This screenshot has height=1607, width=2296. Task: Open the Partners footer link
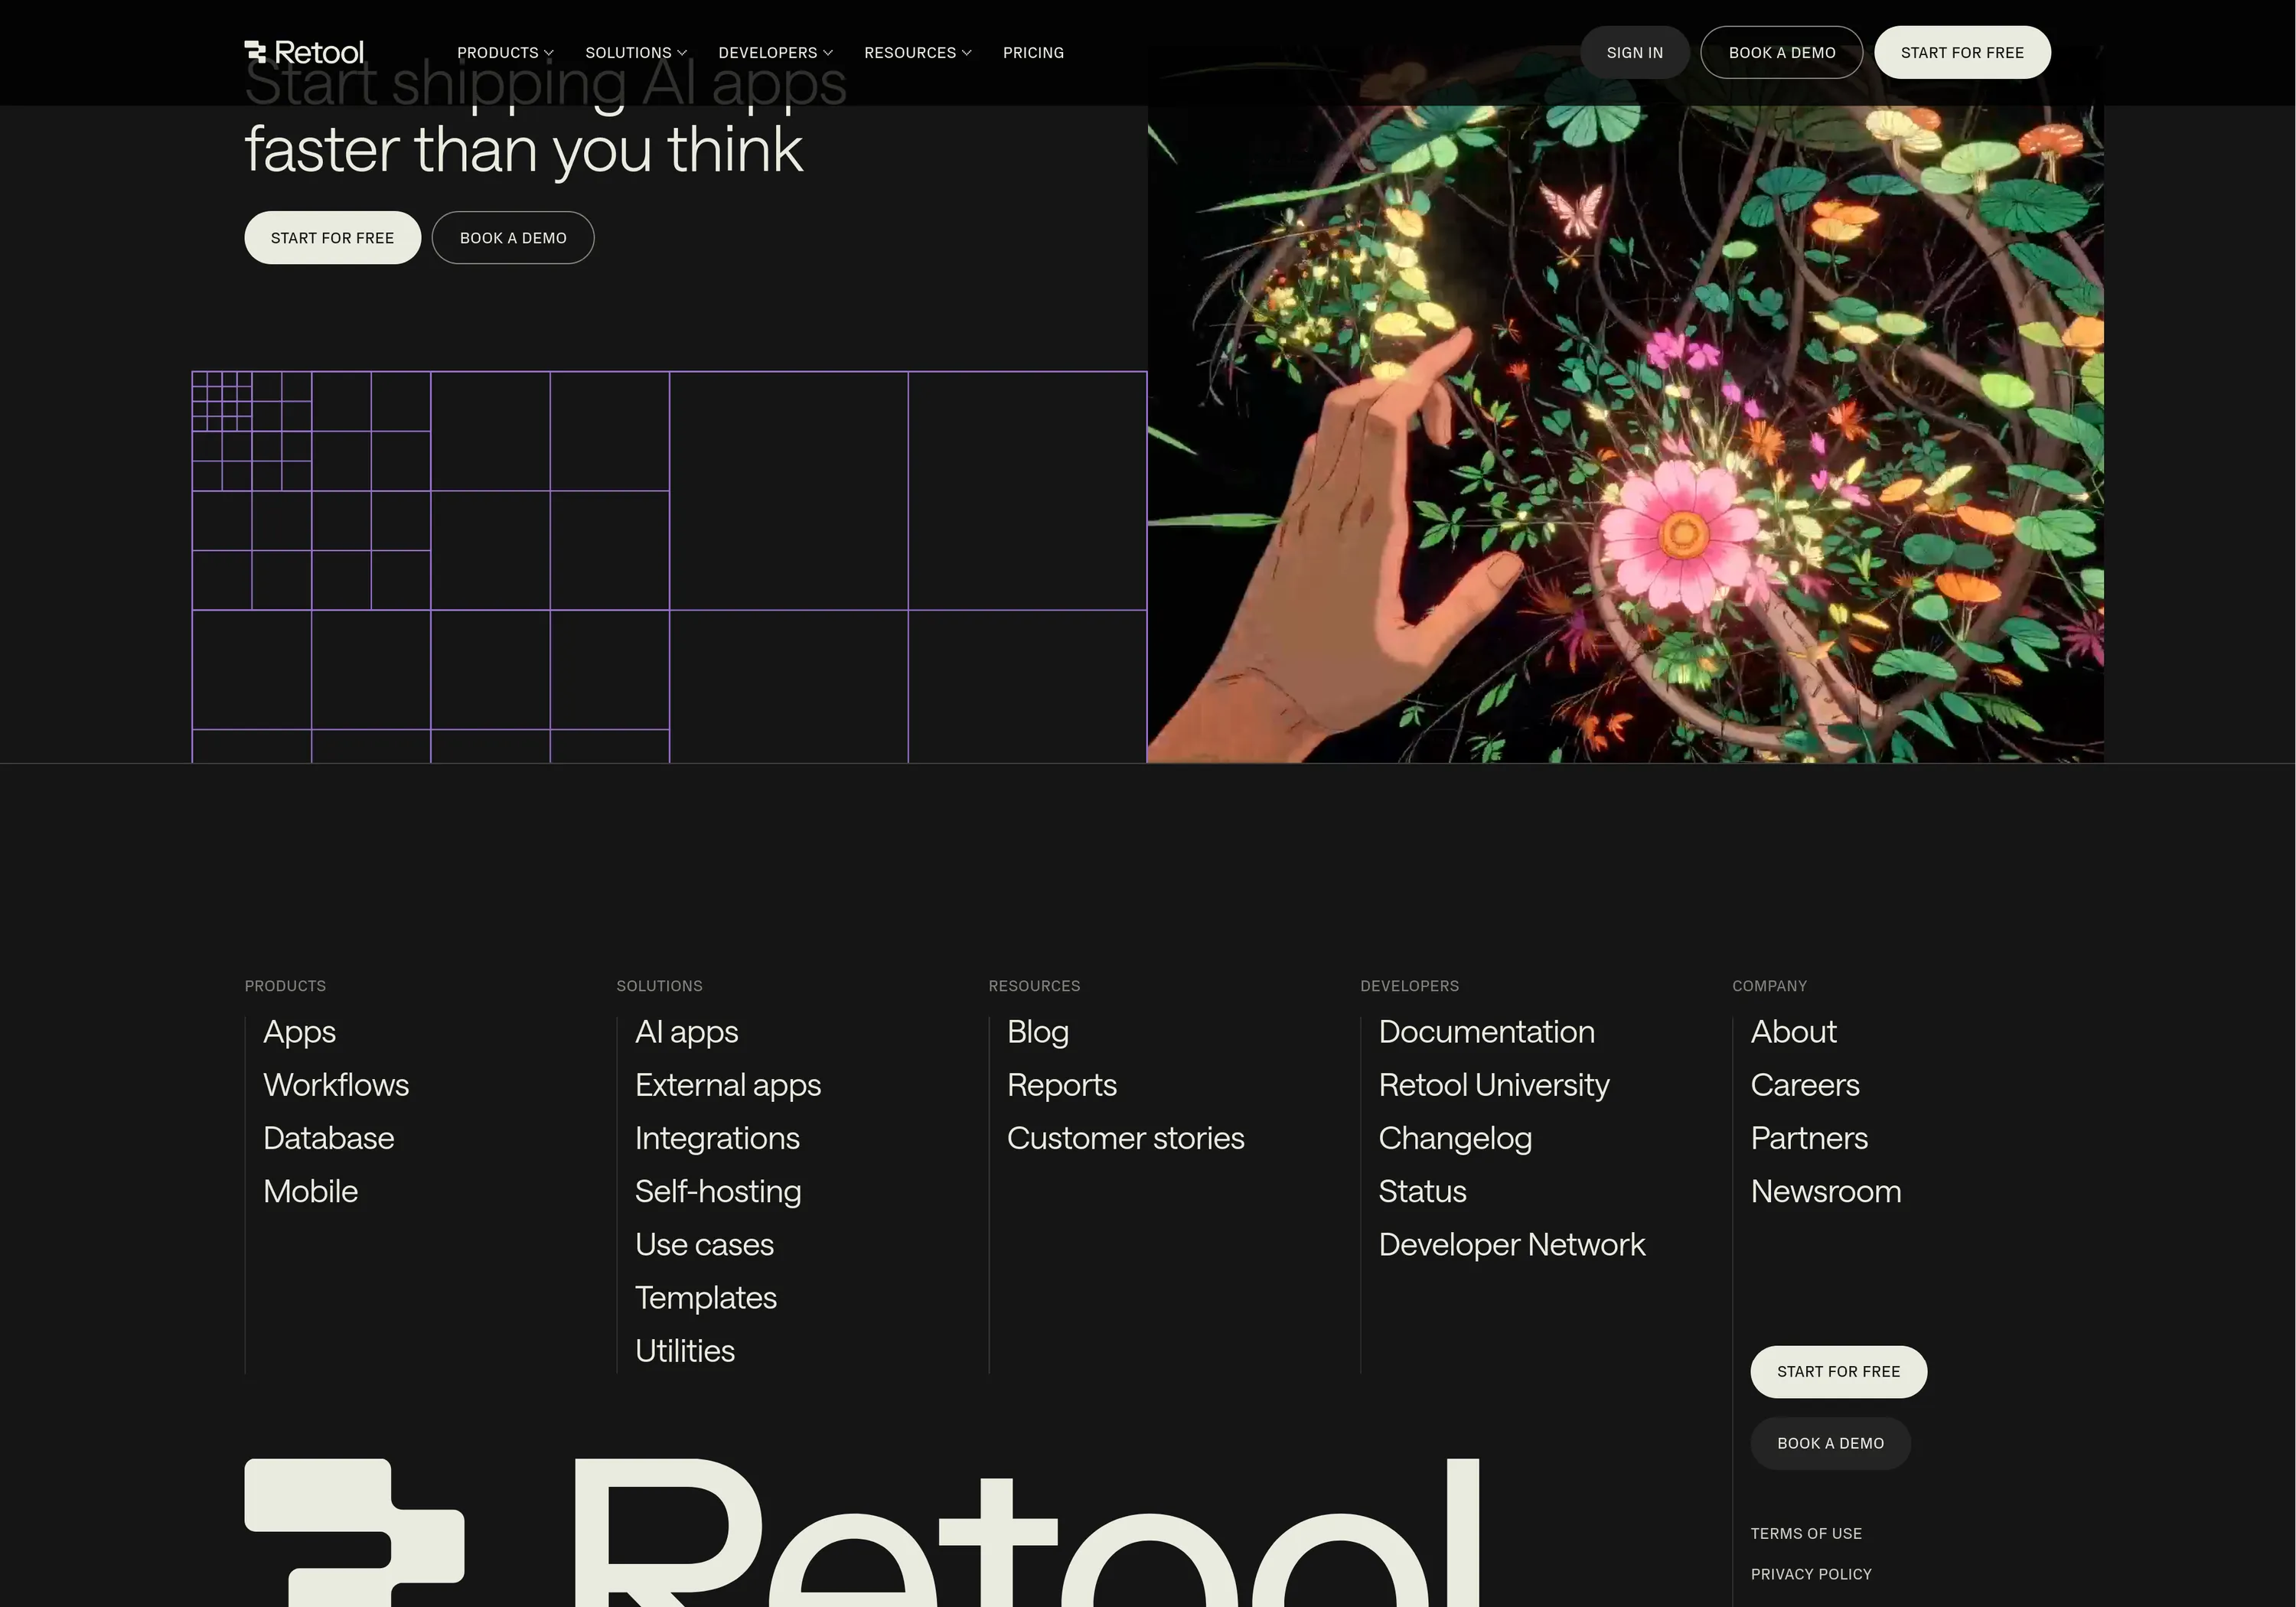[1809, 1138]
